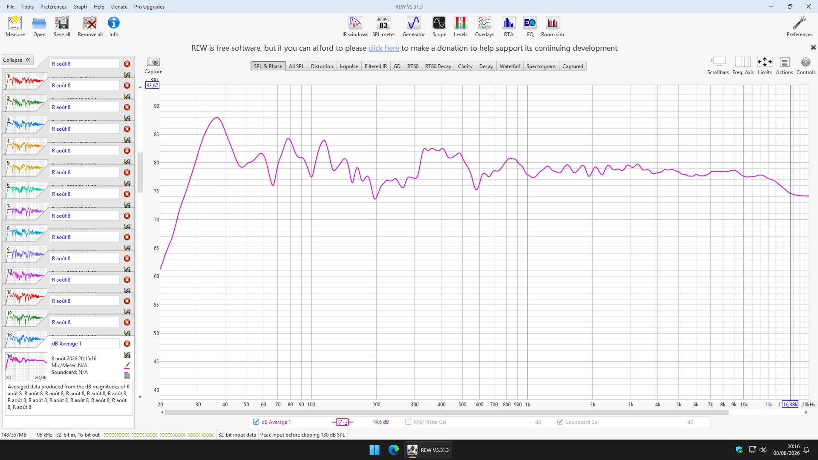Open a measurement file with Open
The width and height of the screenshot is (818, 460).
[39, 26]
